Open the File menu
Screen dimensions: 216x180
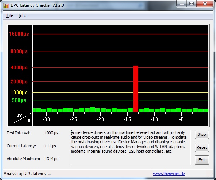[10, 15]
